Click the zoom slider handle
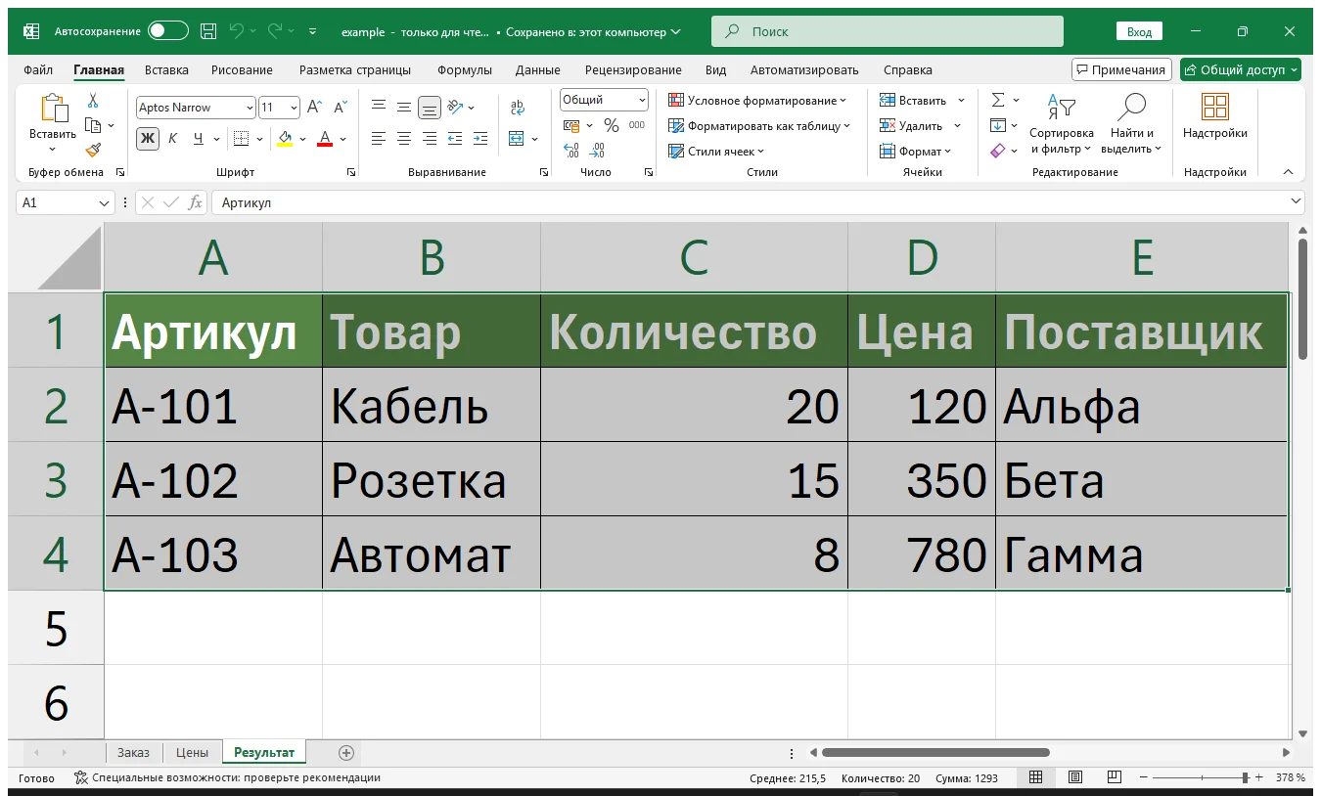This screenshot has height=796, width=1321. click(1246, 777)
